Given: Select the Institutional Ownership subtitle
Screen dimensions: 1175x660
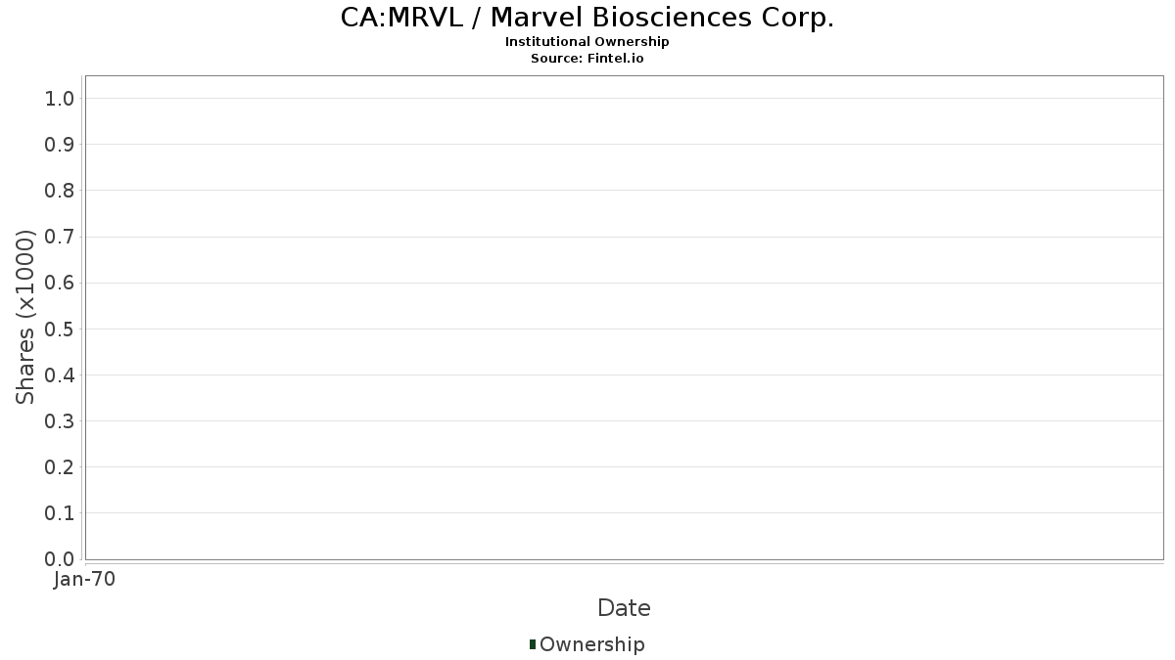Looking at the screenshot, I should tap(587, 42).
